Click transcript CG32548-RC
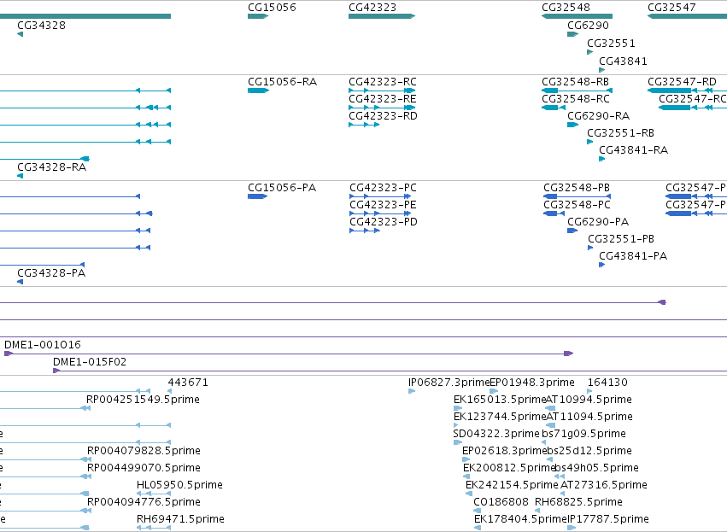This screenshot has width=727, height=532. (x=576, y=99)
